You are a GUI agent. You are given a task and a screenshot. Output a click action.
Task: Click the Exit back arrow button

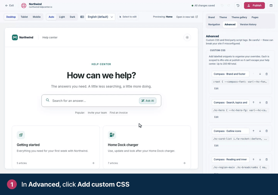[x=9, y=5]
